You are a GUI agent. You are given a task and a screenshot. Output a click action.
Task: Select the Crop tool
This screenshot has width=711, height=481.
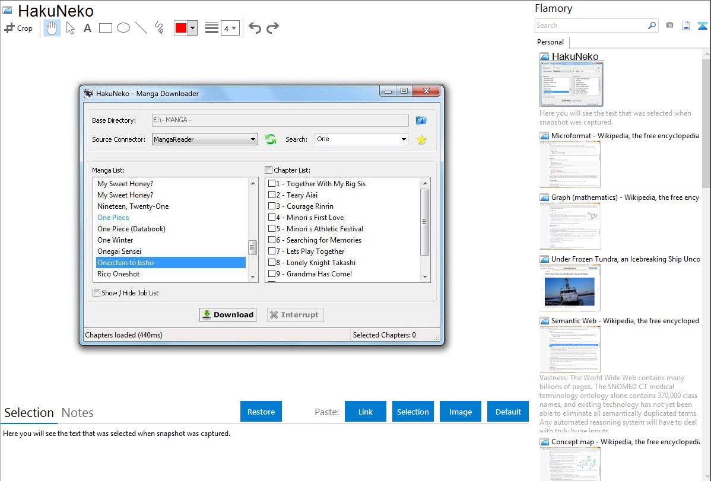[x=18, y=28]
